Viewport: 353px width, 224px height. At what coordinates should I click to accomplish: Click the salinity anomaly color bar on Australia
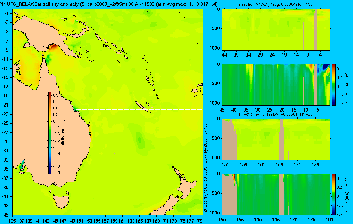click(50, 133)
